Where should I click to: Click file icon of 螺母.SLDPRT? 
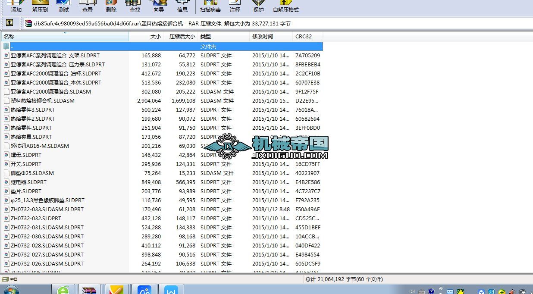[6, 155]
